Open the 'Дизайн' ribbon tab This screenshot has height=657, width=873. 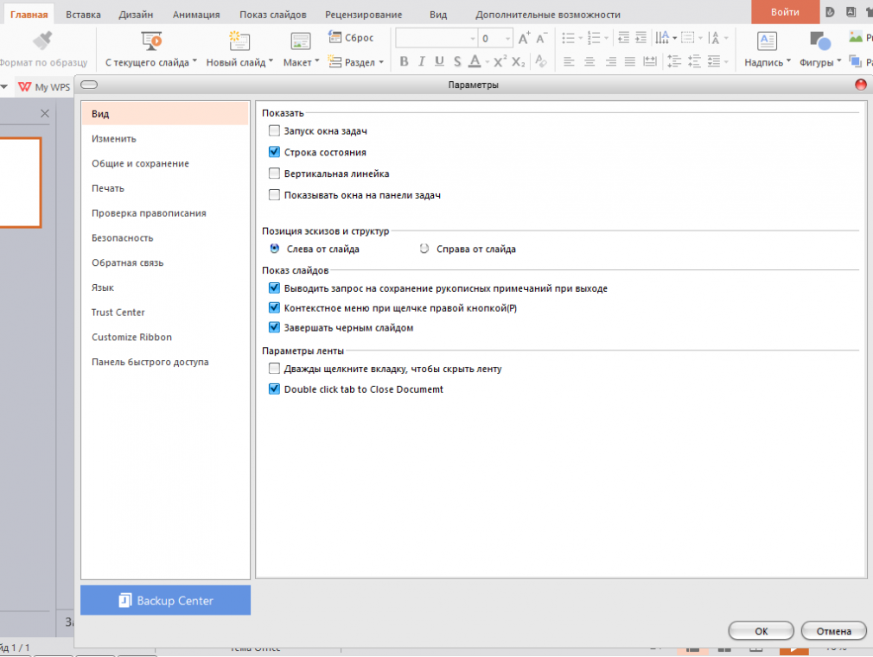[x=136, y=15]
